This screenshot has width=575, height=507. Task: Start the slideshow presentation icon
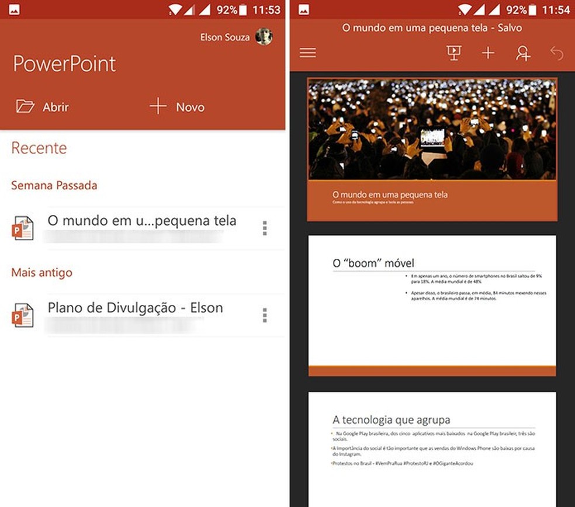(x=455, y=53)
